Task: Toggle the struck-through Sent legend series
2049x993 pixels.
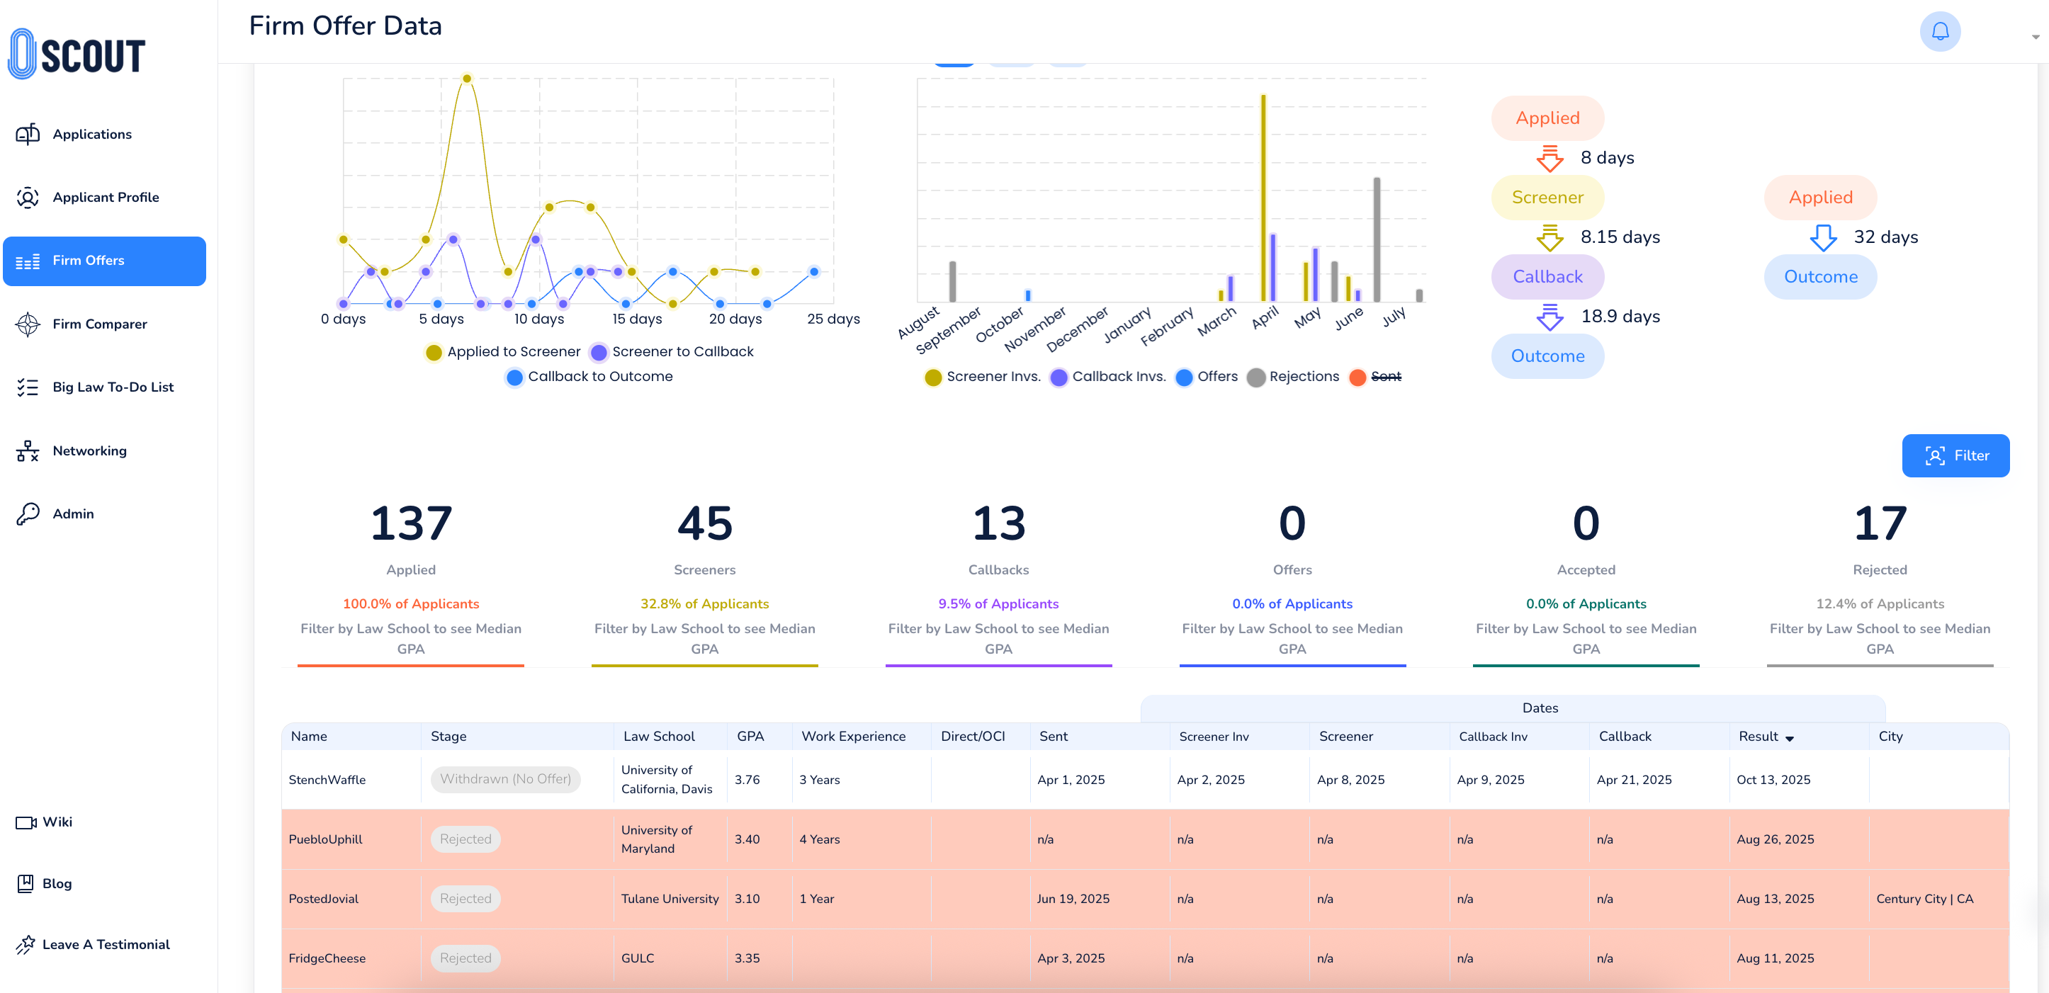Action: point(1385,377)
